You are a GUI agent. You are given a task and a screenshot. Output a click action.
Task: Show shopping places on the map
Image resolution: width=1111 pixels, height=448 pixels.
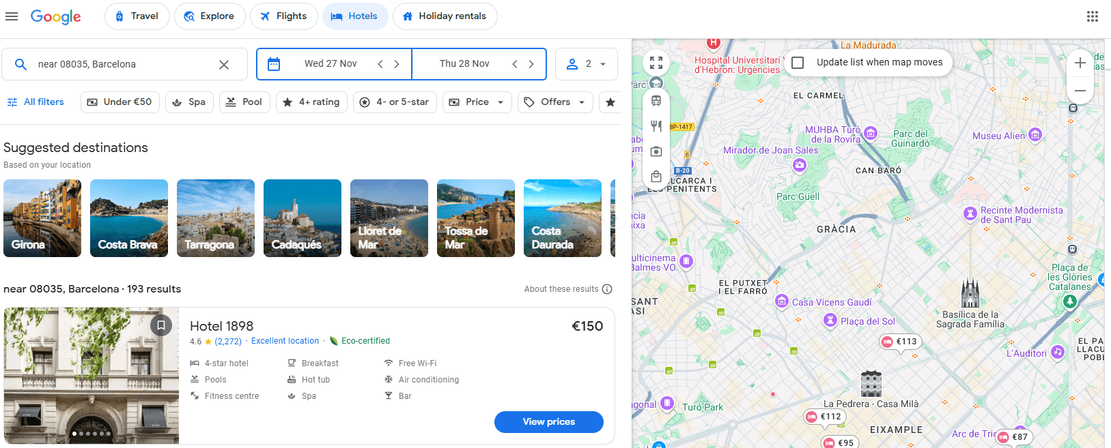click(656, 177)
